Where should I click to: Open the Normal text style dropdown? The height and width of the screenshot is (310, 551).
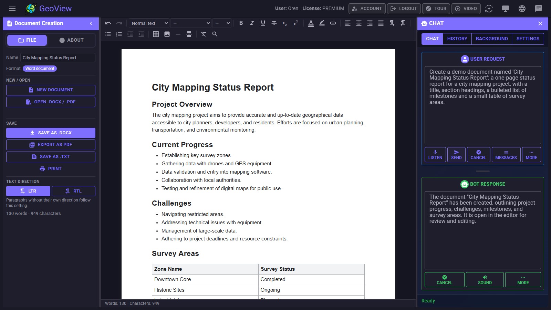pyautogui.click(x=149, y=23)
